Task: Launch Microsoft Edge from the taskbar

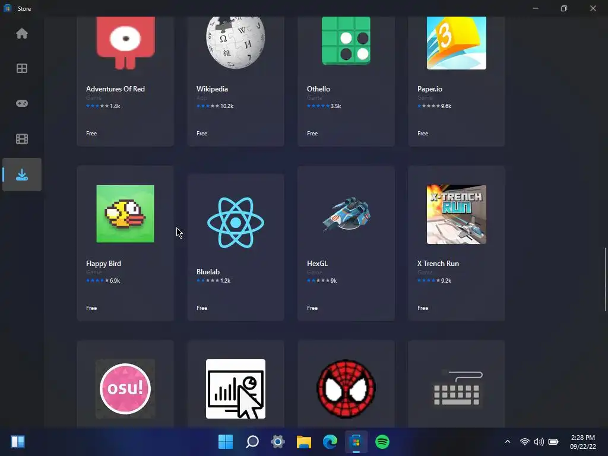Action: (x=330, y=442)
